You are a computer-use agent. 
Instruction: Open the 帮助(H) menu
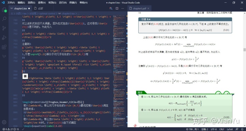coord(83,3)
